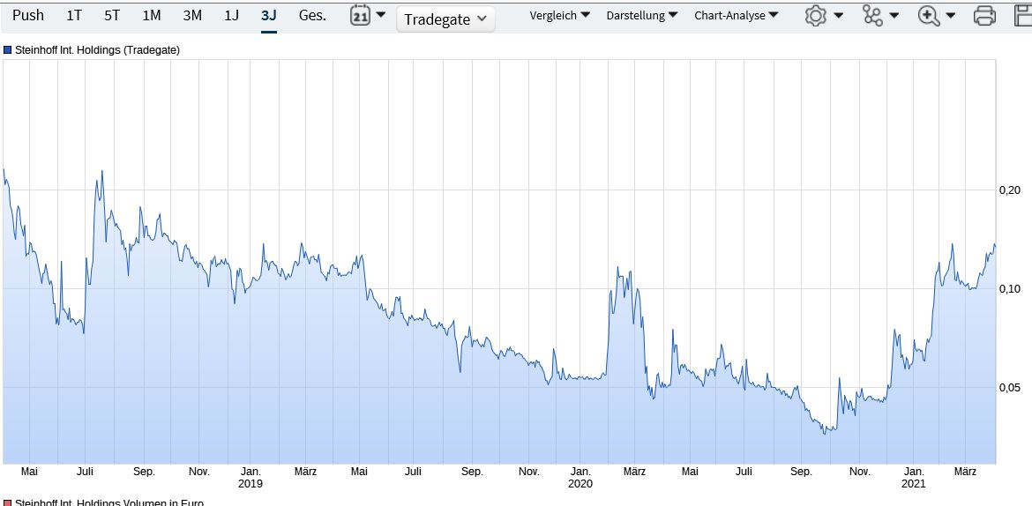This screenshot has width=1032, height=506.
Task: Switch to the 1M timeframe
Action: (x=152, y=15)
